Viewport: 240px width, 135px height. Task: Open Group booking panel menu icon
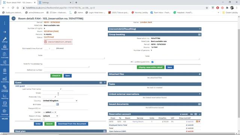(x=199, y=34)
